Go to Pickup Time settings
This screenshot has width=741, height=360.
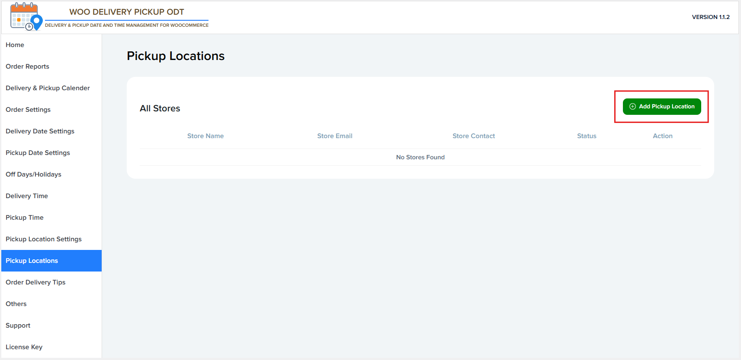pos(25,218)
